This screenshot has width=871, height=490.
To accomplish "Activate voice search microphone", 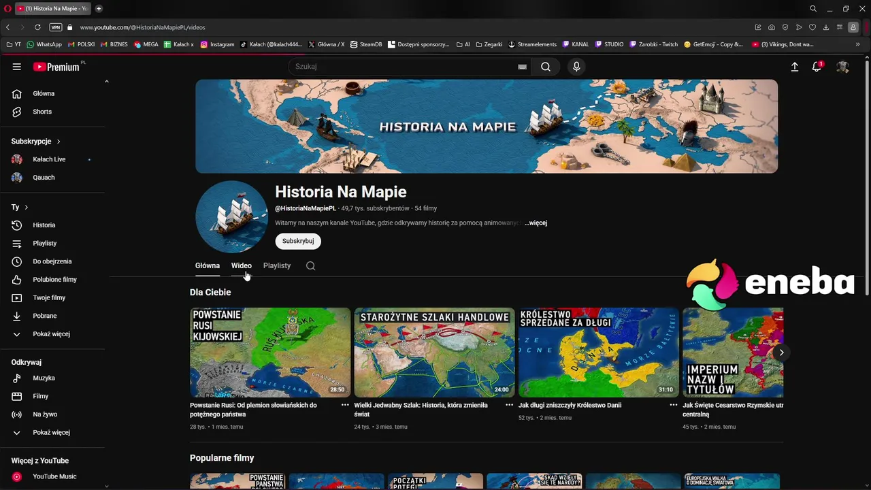I will 576,67.
